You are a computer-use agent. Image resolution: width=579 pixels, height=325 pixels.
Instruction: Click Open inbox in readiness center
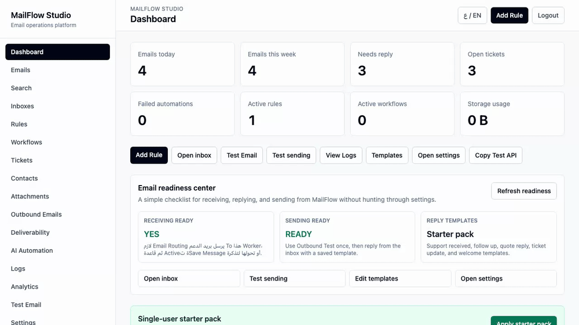click(189, 279)
